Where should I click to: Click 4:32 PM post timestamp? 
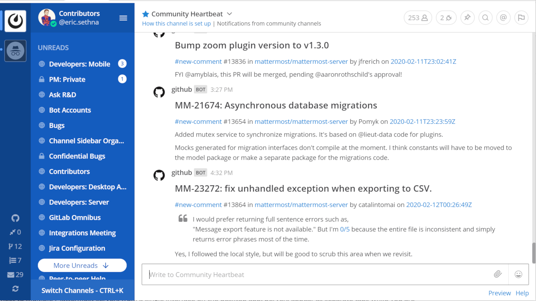[x=221, y=173]
